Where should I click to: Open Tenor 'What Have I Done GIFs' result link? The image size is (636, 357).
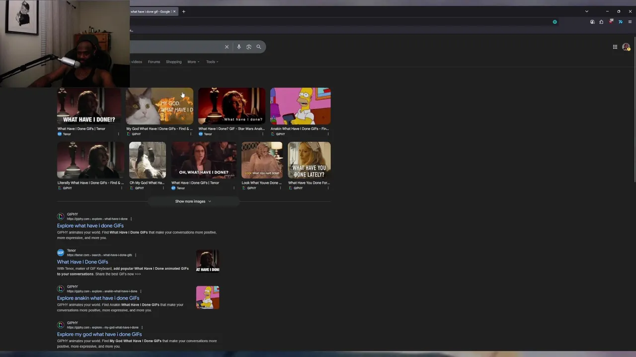(82, 262)
